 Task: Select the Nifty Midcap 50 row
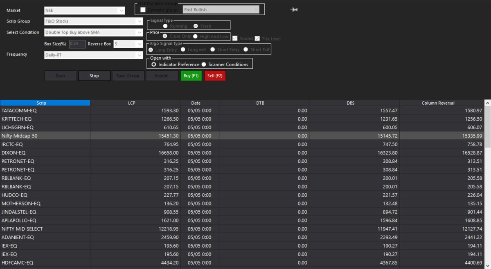pyautogui.click(x=242, y=136)
